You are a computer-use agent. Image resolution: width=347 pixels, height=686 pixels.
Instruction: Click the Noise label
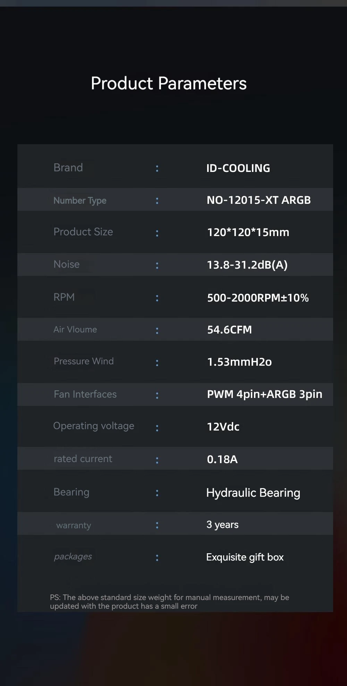67,264
